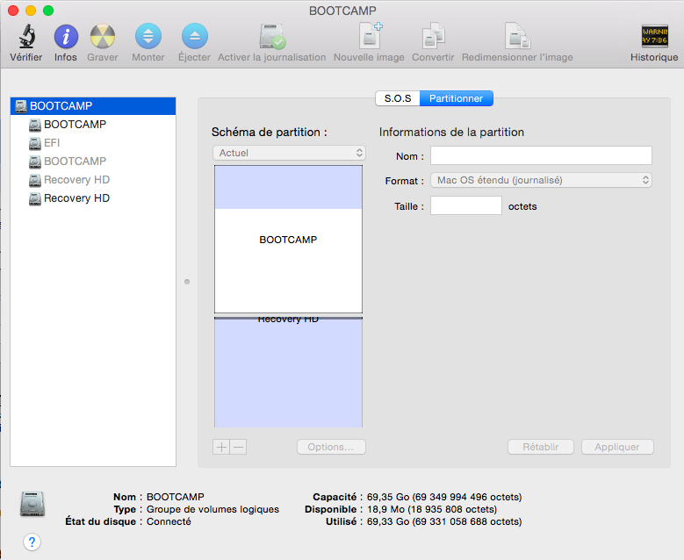Viewport: 684px width, 560px height.
Task: Click Redimensionner l'image toolbar icon
Action: pos(517,36)
